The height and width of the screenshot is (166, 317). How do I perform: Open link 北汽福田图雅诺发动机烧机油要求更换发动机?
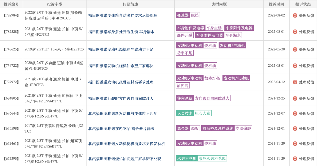(x=127, y=144)
